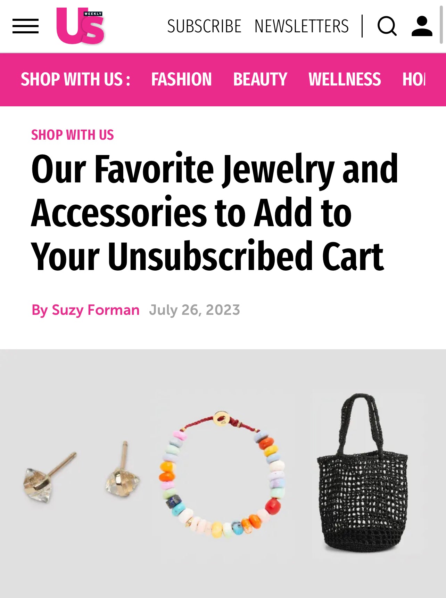Open the hamburger navigation menu
The image size is (446, 598).
point(26,26)
